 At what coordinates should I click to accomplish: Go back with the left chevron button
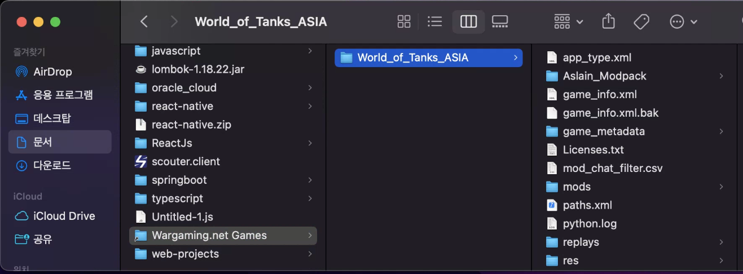click(144, 21)
